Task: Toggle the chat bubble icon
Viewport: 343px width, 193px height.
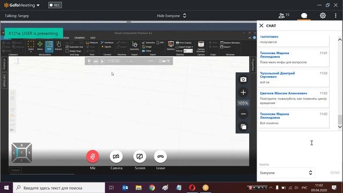Action: tap(304, 16)
